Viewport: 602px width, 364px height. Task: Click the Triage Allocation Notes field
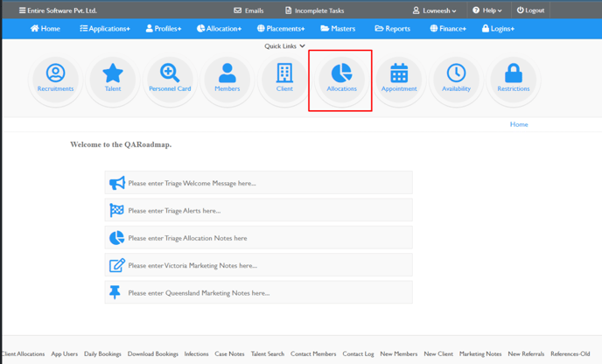coord(259,238)
